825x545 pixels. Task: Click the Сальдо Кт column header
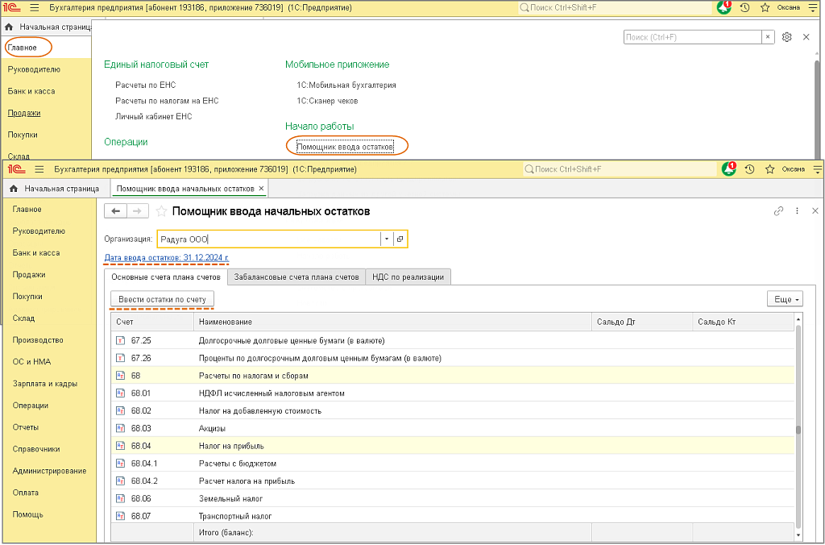744,322
